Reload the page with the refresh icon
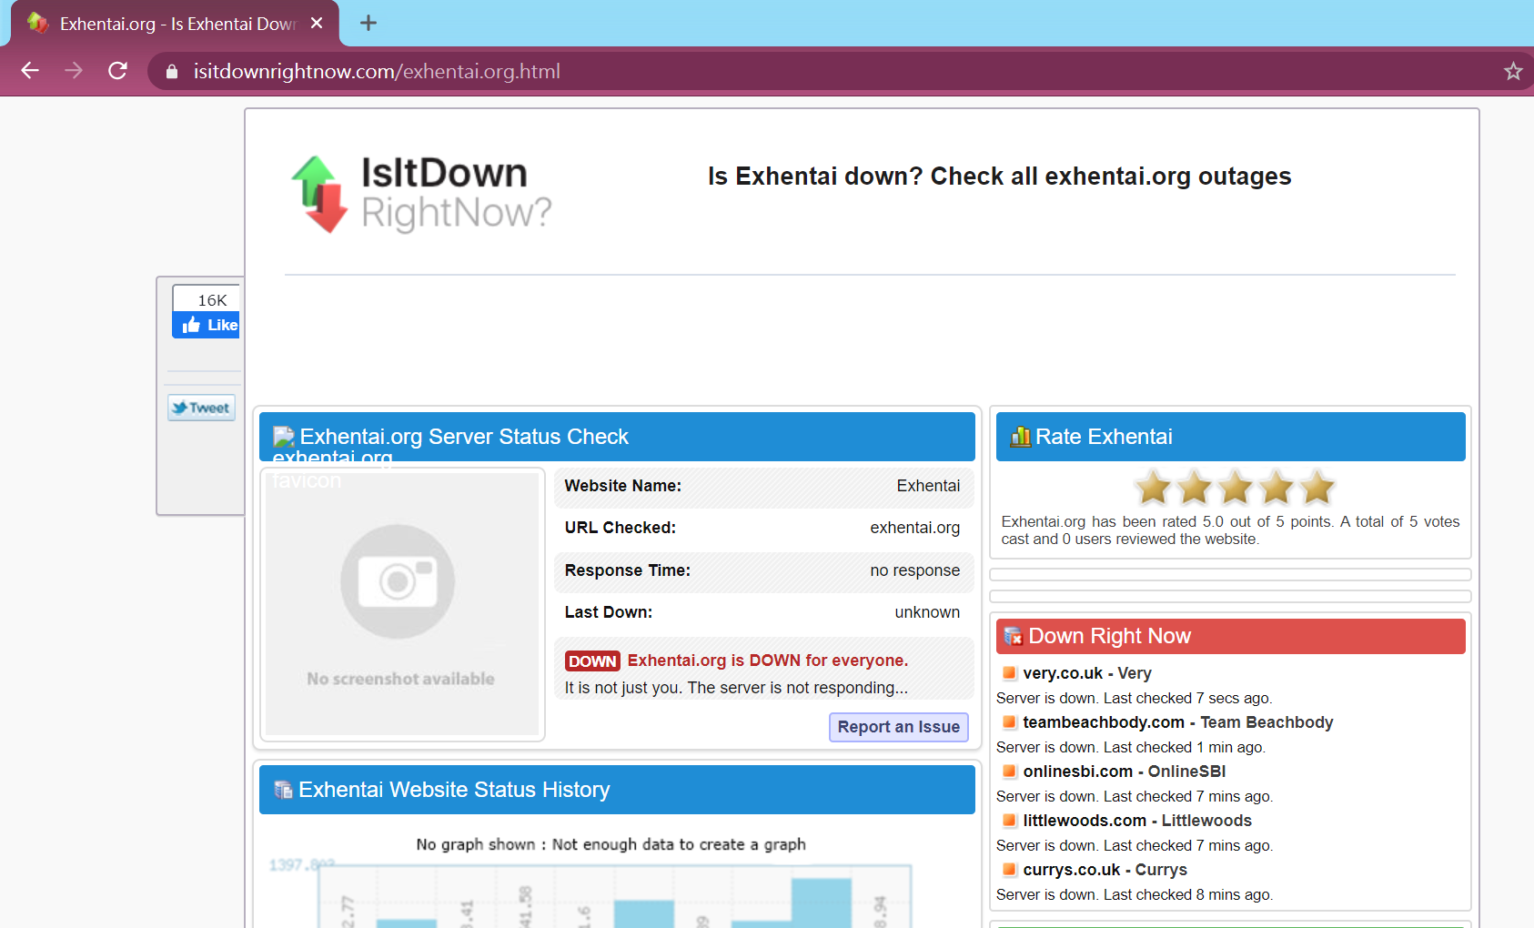The width and height of the screenshot is (1534, 928). 117,71
